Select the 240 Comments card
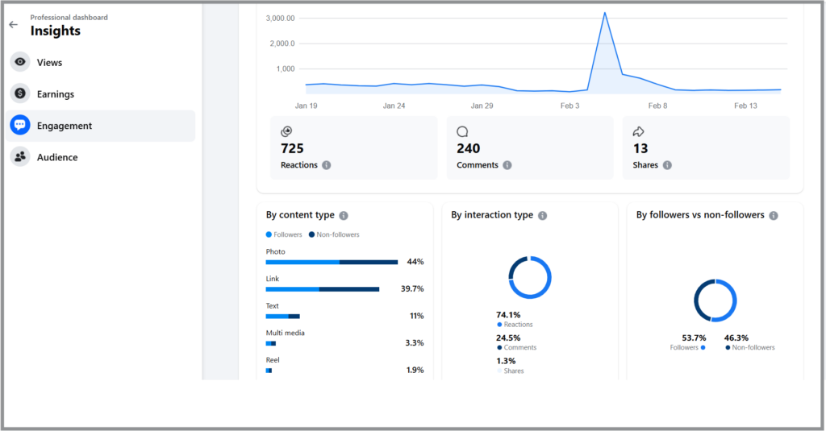Viewport: 826px width, 431px height. (530, 147)
